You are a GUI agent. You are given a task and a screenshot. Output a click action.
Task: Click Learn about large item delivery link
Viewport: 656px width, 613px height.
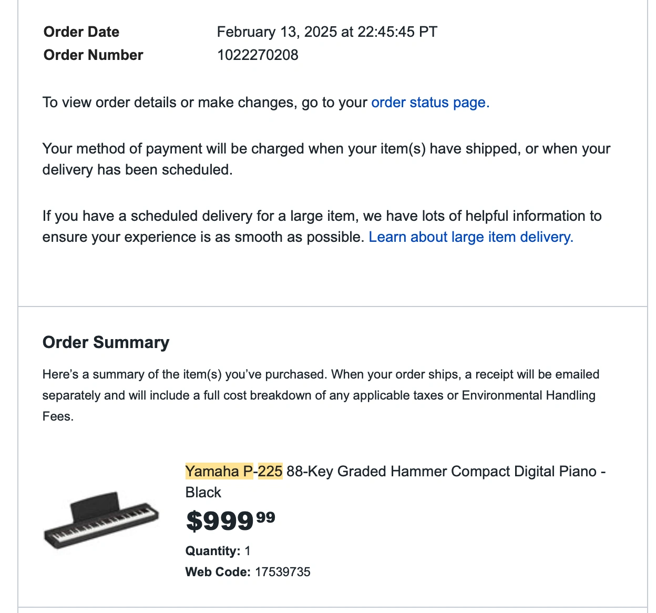pyautogui.click(x=470, y=237)
